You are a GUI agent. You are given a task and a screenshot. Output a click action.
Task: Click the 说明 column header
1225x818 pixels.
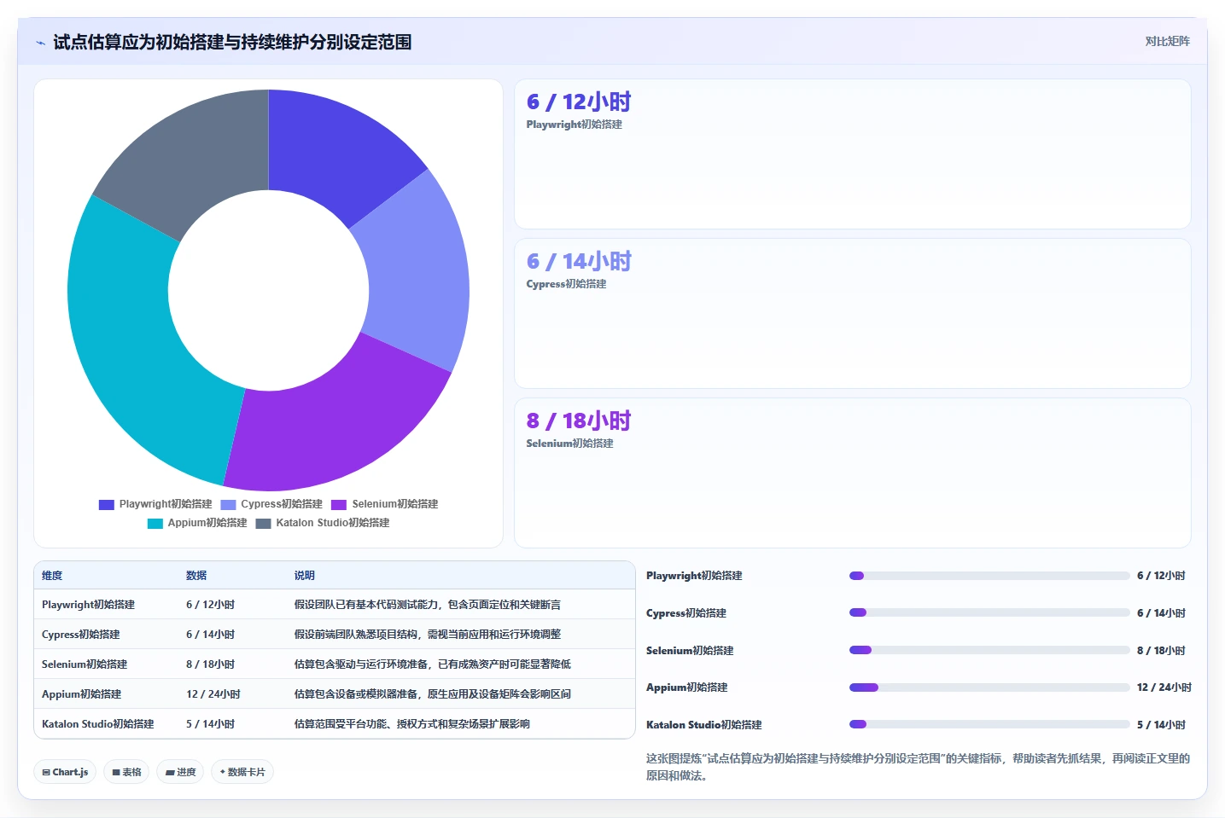click(305, 576)
